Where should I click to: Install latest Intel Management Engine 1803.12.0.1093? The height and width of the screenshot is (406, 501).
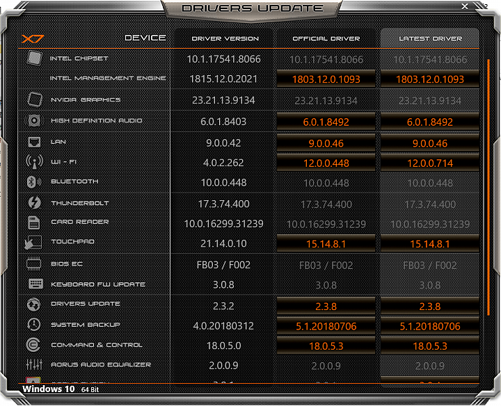pyautogui.click(x=430, y=79)
